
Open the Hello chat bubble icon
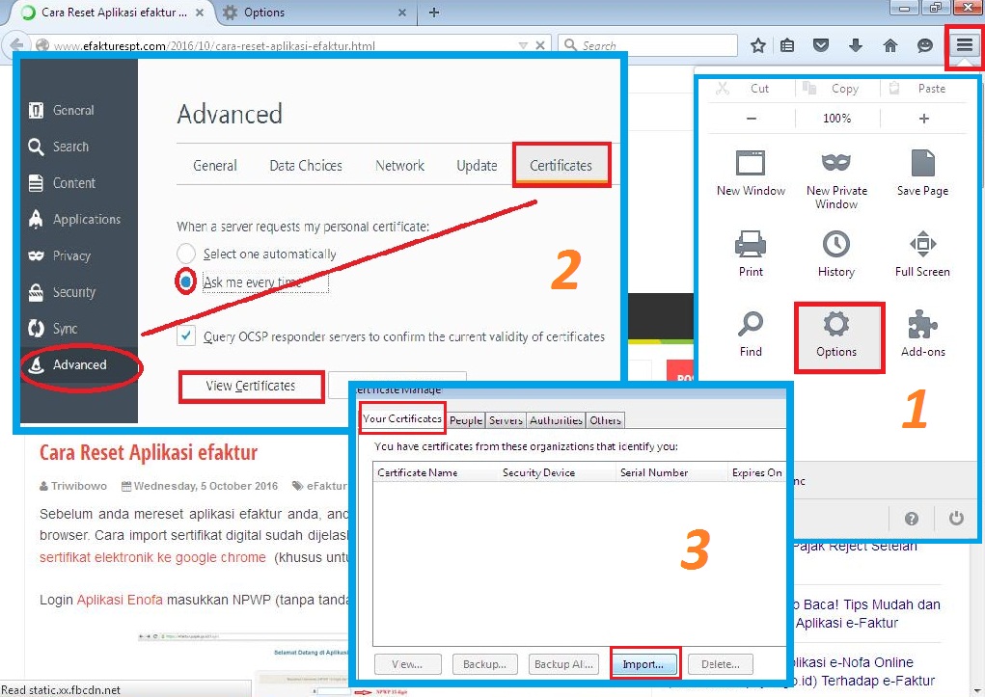point(924,45)
